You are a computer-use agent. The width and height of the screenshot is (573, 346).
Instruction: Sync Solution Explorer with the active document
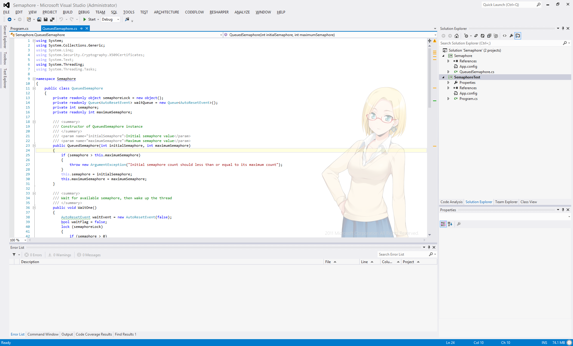pos(476,36)
